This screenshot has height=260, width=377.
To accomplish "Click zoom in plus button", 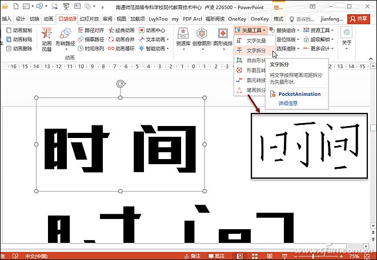I will [341, 257].
